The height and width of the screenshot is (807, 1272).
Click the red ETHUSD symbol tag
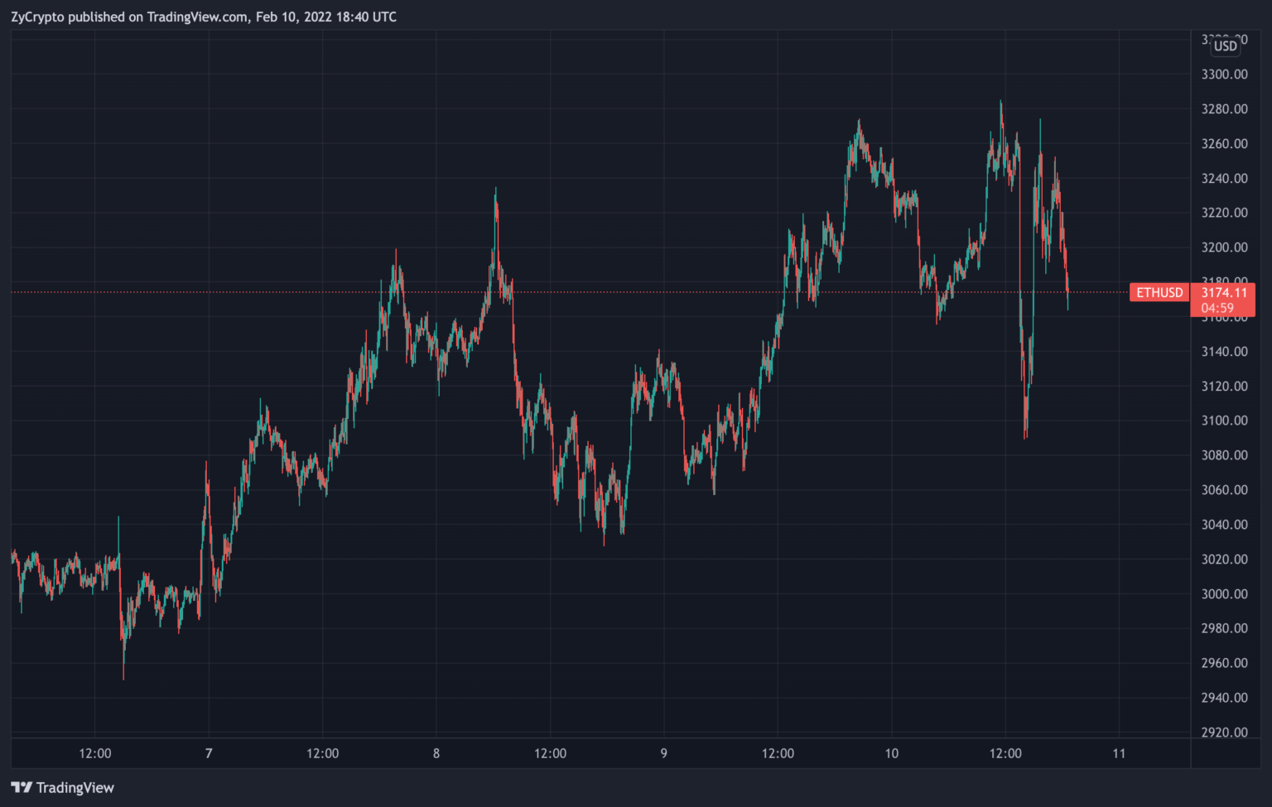1159,292
